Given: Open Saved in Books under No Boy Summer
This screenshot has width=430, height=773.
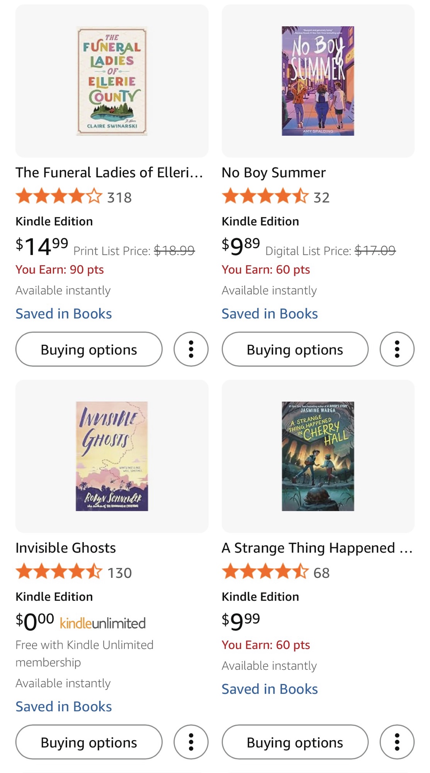Looking at the screenshot, I should click(x=270, y=313).
